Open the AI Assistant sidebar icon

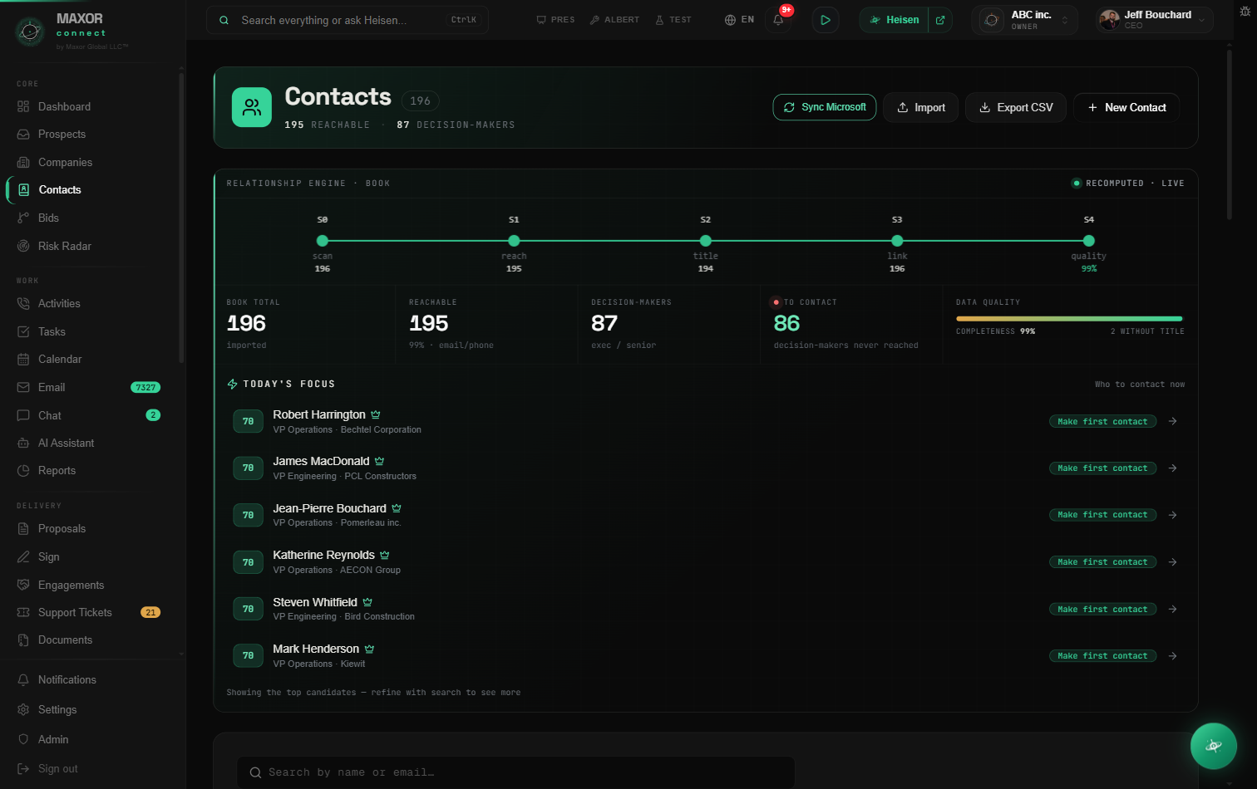[23, 443]
